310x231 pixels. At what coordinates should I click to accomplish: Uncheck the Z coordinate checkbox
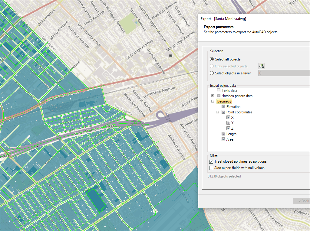click(x=228, y=129)
